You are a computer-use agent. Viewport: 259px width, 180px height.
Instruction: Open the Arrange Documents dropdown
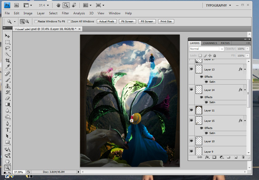[x=87, y=5]
